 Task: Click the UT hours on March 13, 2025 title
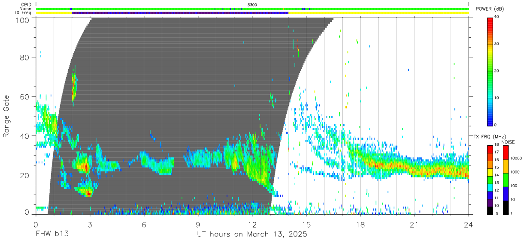click(252, 234)
